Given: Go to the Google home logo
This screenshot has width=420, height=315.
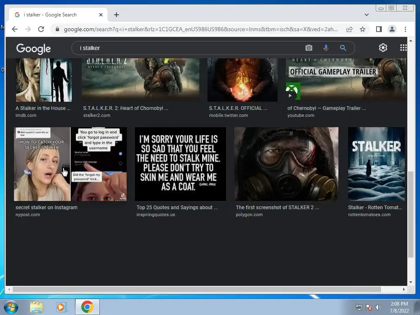Looking at the screenshot, I should tap(33, 48).
